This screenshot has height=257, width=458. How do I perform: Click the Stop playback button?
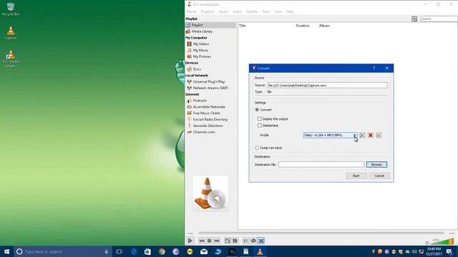click(x=209, y=241)
